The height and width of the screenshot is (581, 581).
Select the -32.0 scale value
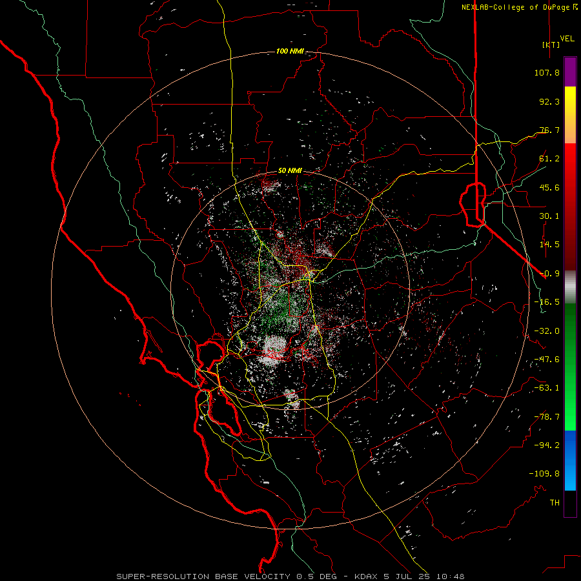coord(547,331)
